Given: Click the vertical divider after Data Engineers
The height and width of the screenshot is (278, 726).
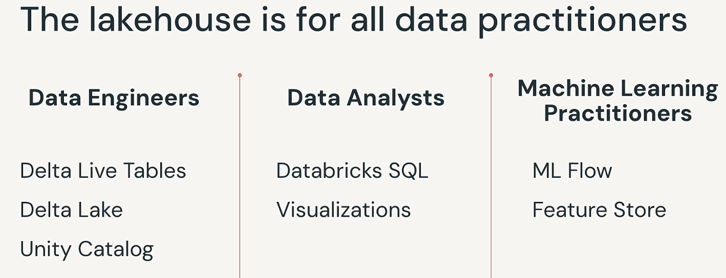Looking at the screenshot, I should pyautogui.click(x=240, y=176).
